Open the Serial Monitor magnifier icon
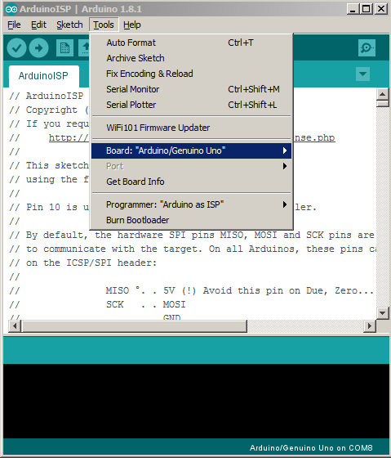The width and height of the screenshot is (391, 458). click(x=367, y=48)
